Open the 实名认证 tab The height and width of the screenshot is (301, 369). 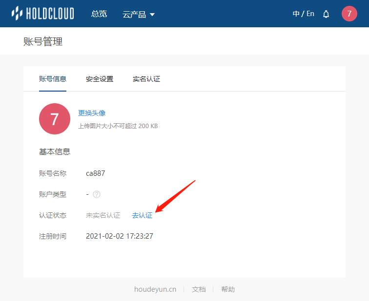click(x=146, y=79)
